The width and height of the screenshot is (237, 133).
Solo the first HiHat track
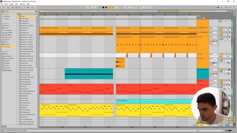tap(226, 28)
